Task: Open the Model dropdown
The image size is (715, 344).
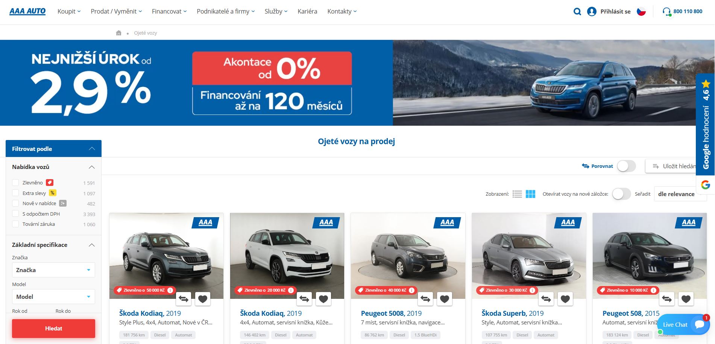Action: point(53,297)
